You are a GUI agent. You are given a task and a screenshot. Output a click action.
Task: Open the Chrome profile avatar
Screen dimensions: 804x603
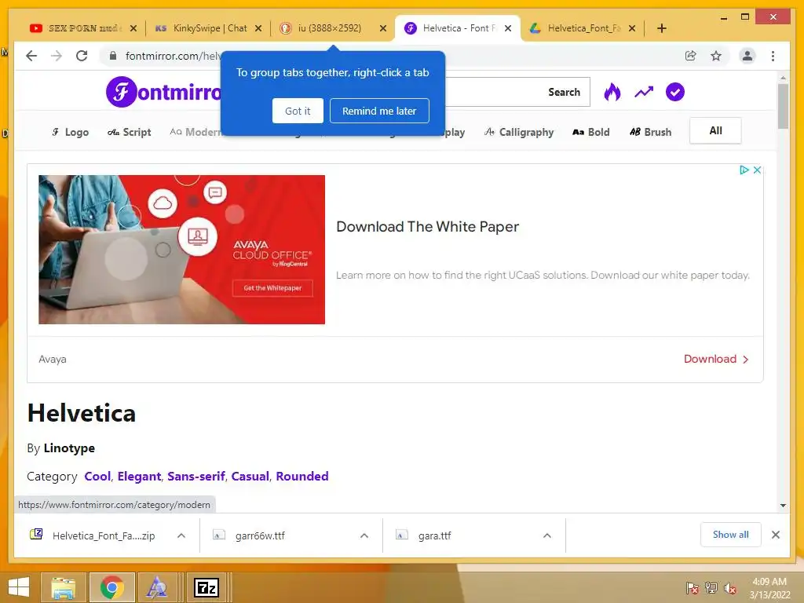pos(747,56)
